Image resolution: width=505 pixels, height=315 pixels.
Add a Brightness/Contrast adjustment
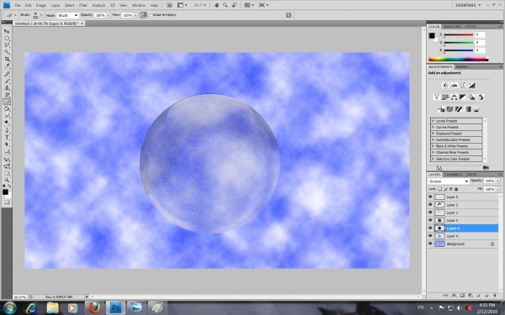tap(445, 85)
